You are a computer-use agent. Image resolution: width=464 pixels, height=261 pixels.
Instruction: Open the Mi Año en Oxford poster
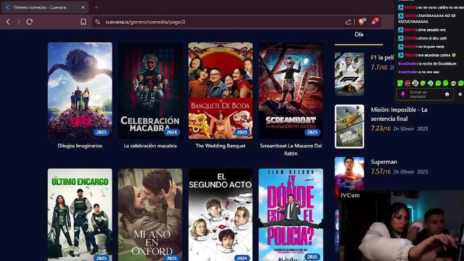tap(150, 215)
